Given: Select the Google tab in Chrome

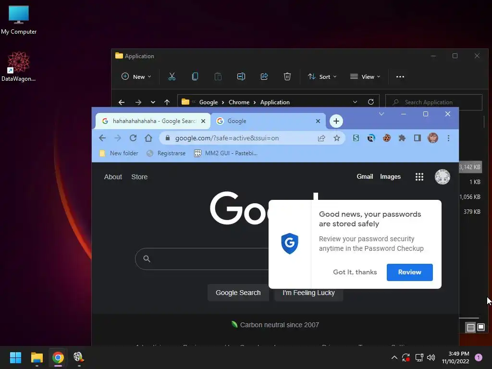Looking at the screenshot, I should click(268, 121).
